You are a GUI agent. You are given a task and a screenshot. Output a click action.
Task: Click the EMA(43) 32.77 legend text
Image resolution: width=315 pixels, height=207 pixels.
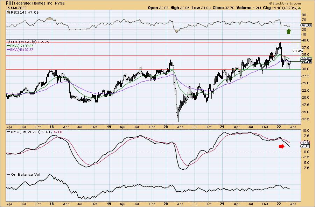coord(22,49)
